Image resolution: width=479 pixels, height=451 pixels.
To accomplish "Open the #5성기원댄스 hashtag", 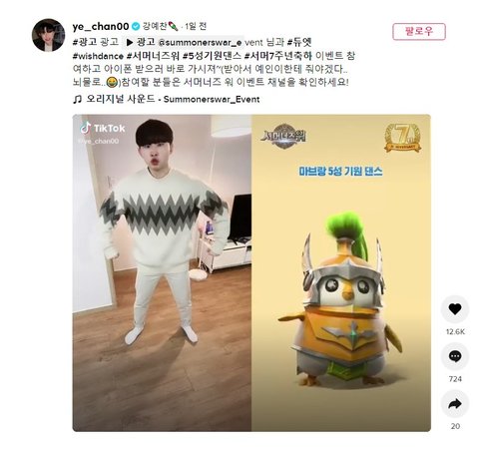I will point(212,56).
